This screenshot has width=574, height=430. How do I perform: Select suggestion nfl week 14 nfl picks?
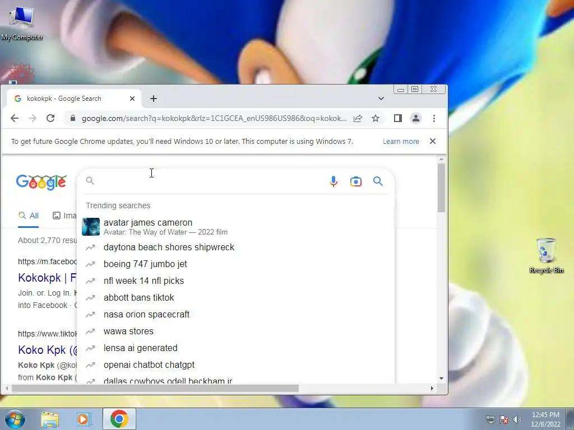pos(236,281)
